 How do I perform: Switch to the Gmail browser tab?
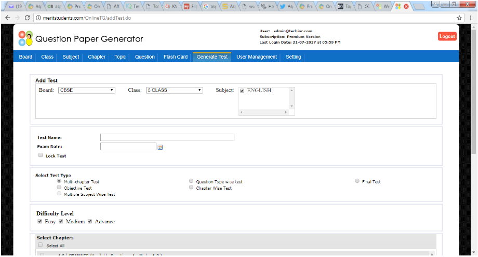(x=16, y=6)
